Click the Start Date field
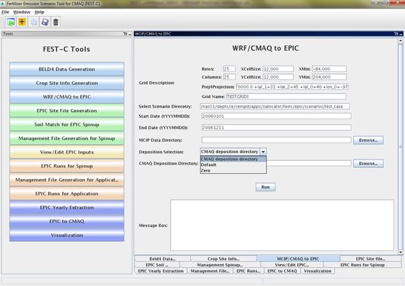The image size is (405, 286). [x=276, y=116]
